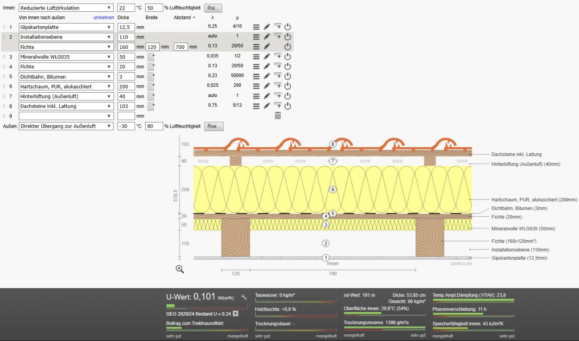Open the Außen 'Direkter Übergang zur Außenluft' dropdown
This screenshot has height=341, width=579.
pos(66,126)
